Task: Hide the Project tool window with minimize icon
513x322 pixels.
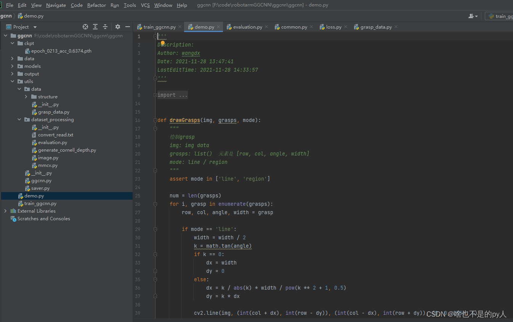Action: [x=127, y=27]
